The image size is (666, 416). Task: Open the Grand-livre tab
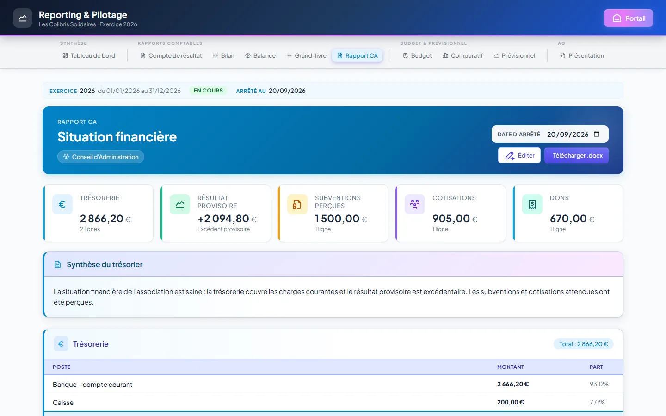(x=306, y=55)
